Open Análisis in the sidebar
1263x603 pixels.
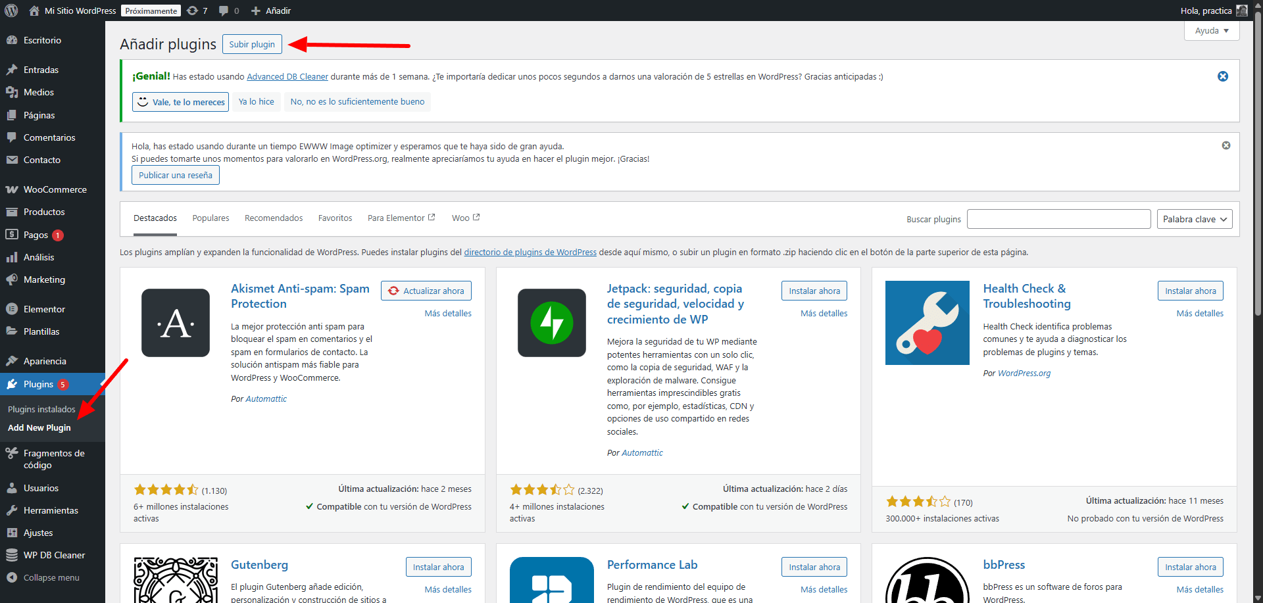(53, 257)
